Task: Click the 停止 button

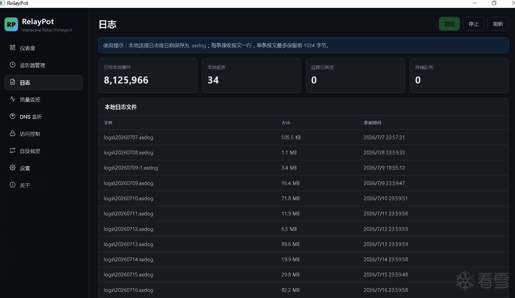Action: click(x=474, y=24)
